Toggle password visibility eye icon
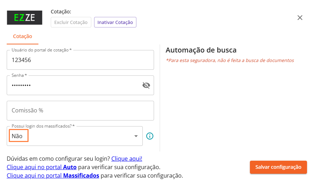The width and height of the screenshot is (313, 185). (146, 85)
